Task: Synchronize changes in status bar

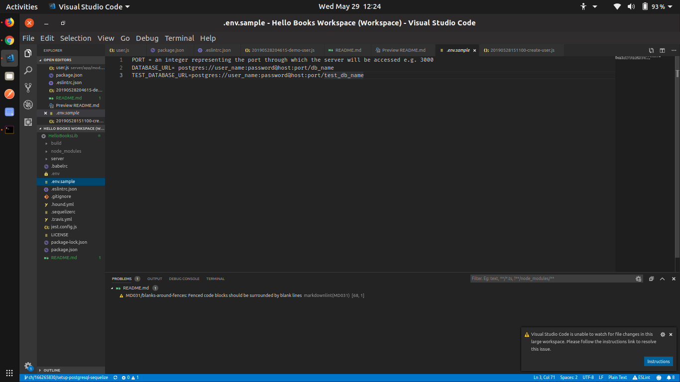Action: tap(115, 378)
